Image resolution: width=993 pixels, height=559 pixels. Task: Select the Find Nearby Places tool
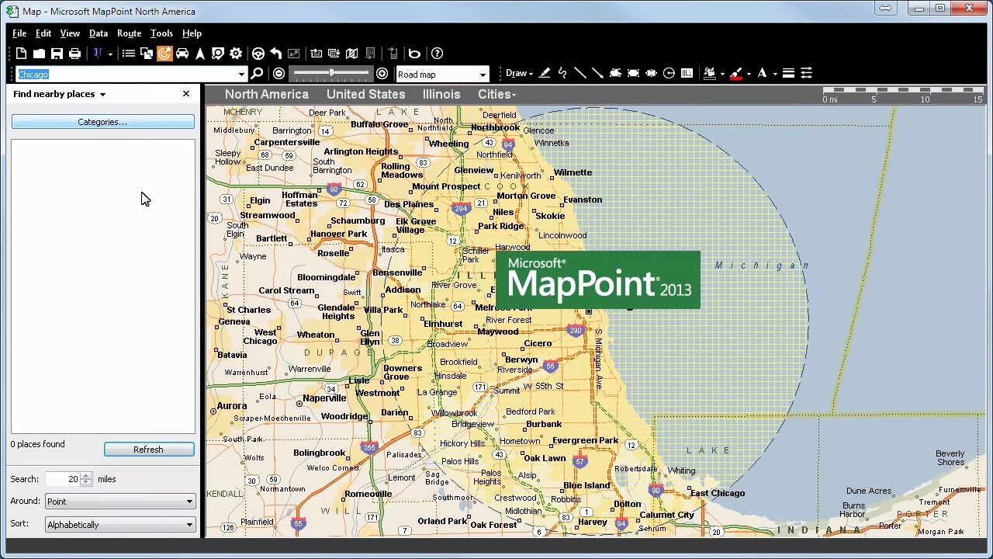pos(164,53)
